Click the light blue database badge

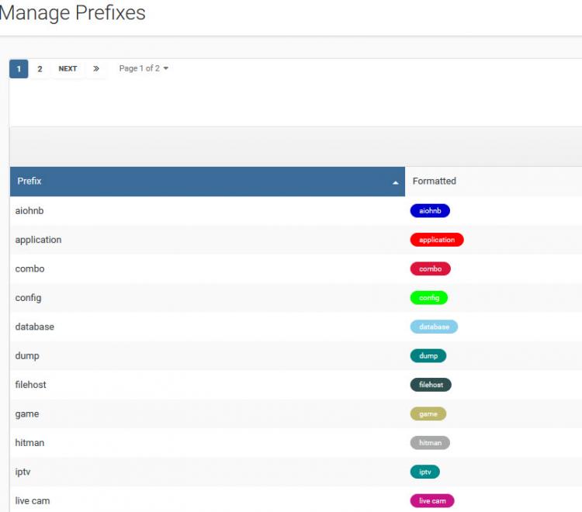tap(434, 327)
